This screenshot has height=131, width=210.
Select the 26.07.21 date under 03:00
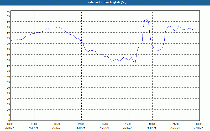(x=33, y=128)
